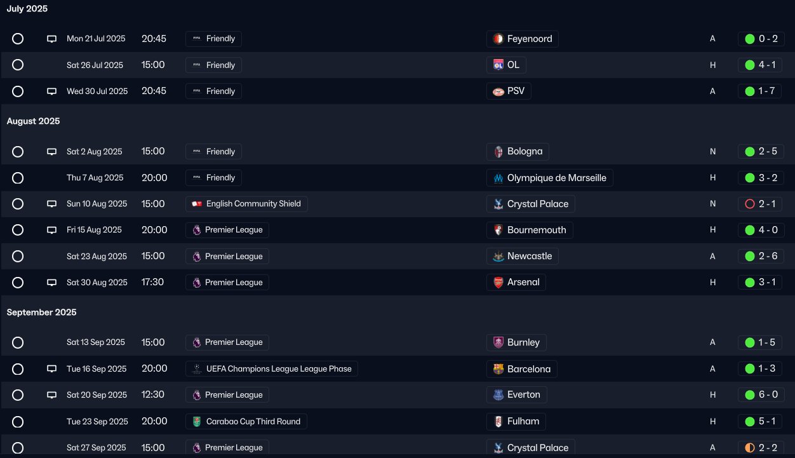Open the Olympique de Marseille team link
The image size is (795, 458).
tap(550, 178)
